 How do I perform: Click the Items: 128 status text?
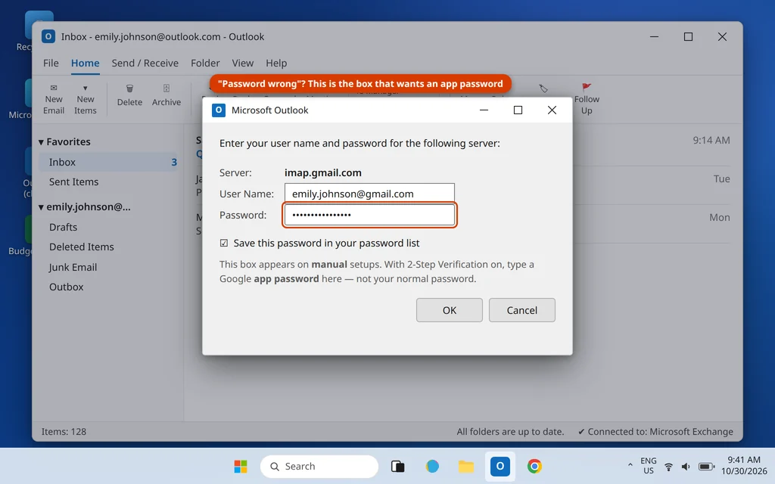(x=64, y=432)
